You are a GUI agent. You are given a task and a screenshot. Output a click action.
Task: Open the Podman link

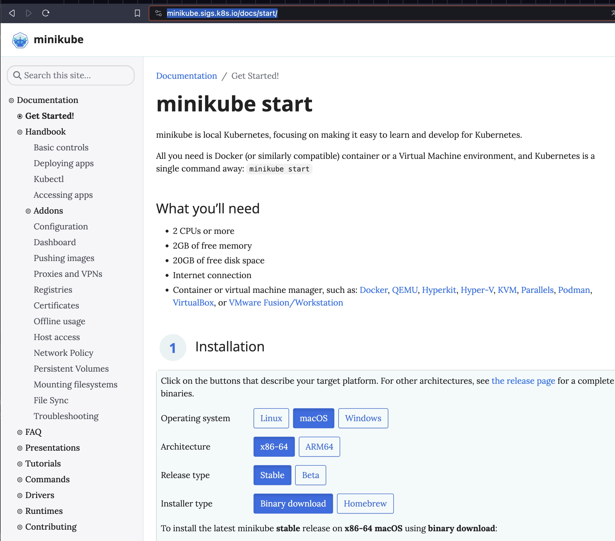tap(574, 290)
